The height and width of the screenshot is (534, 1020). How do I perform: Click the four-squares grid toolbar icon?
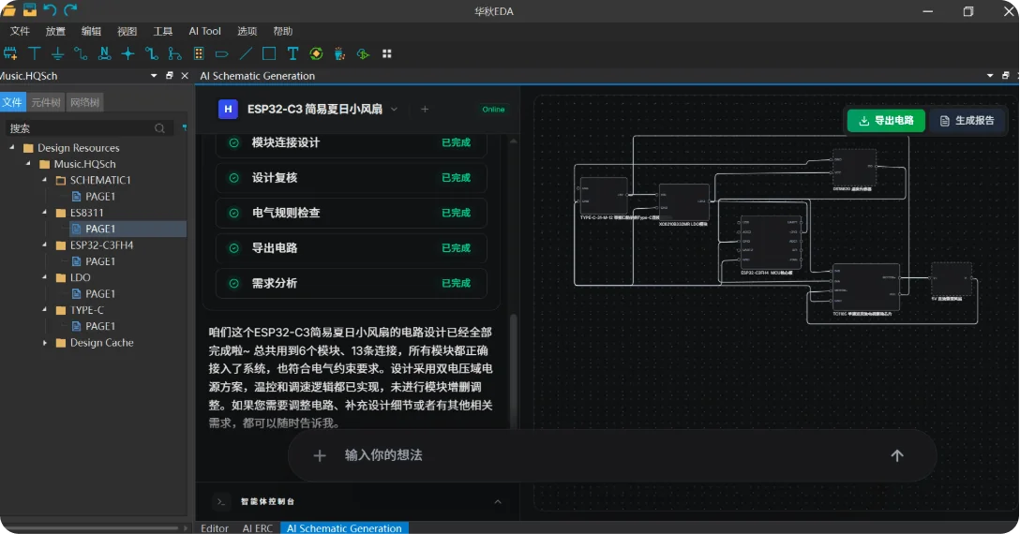pyautogui.click(x=387, y=54)
